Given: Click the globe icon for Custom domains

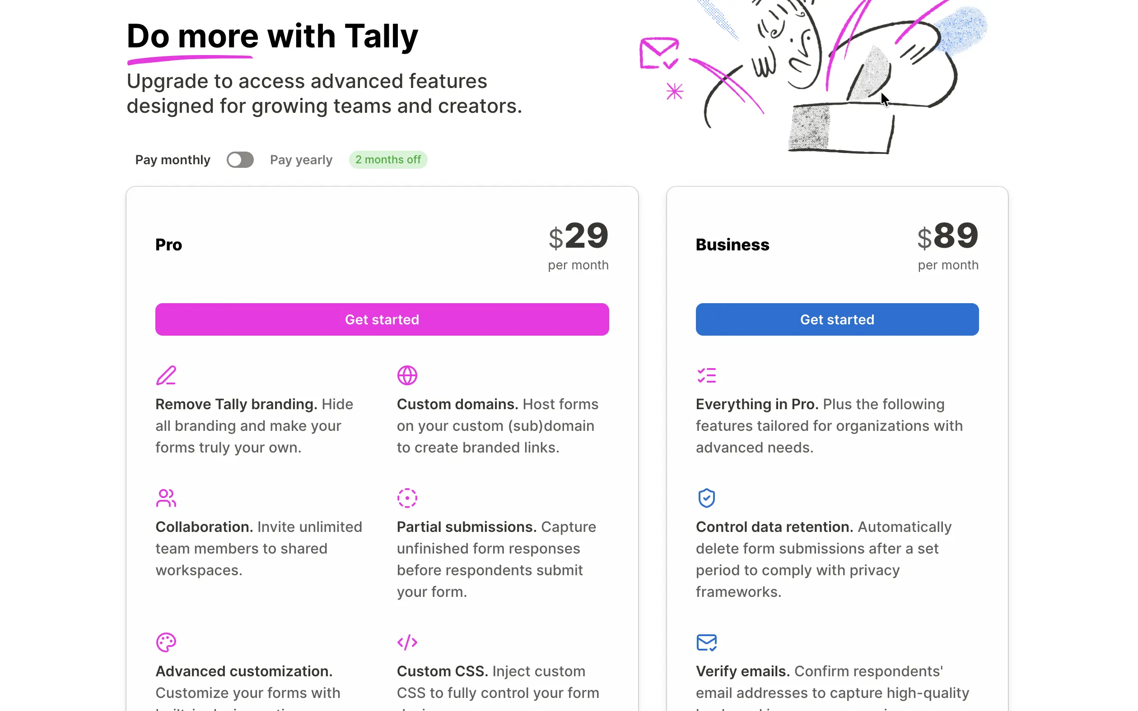Looking at the screenshot, I should (407, 375).
